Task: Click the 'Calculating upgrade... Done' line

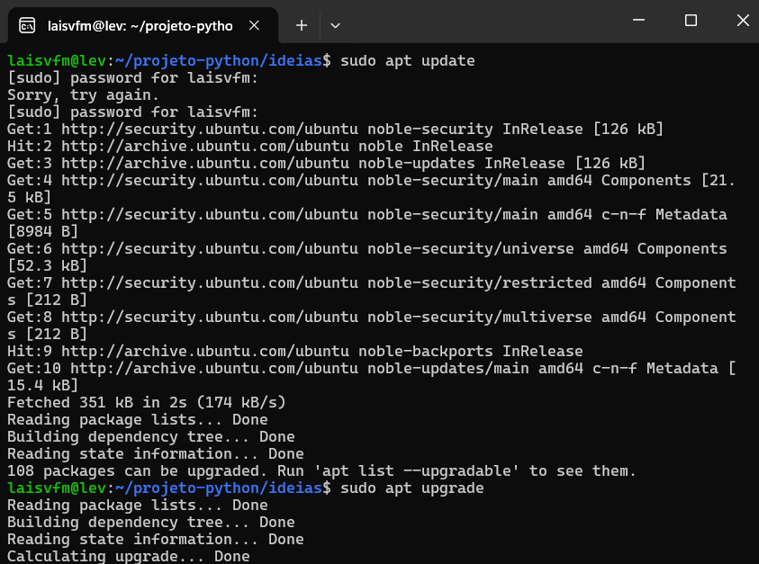Action: 128,556
